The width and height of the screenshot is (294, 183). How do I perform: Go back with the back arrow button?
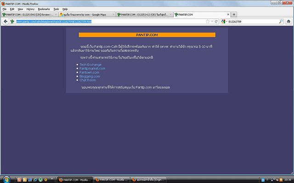pos(6,22)
